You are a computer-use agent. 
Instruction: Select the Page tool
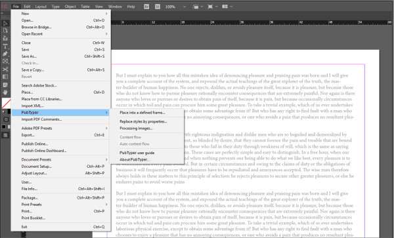click(5, 31)
